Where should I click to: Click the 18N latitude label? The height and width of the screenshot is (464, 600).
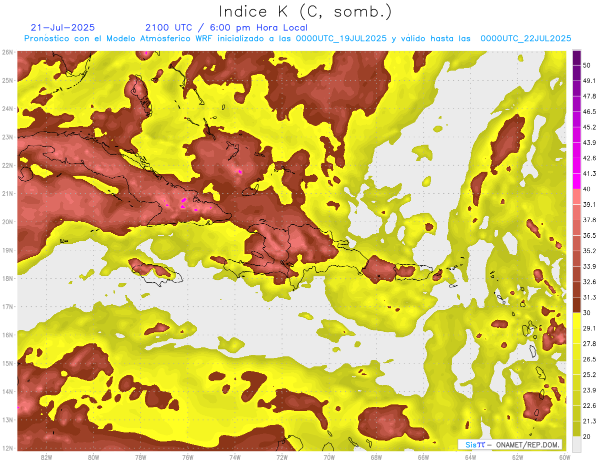[7, 278]
